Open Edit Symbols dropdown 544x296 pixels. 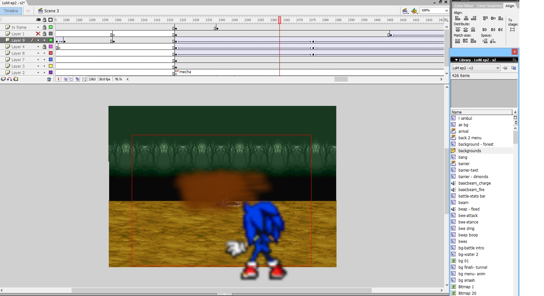coord(414,11)
